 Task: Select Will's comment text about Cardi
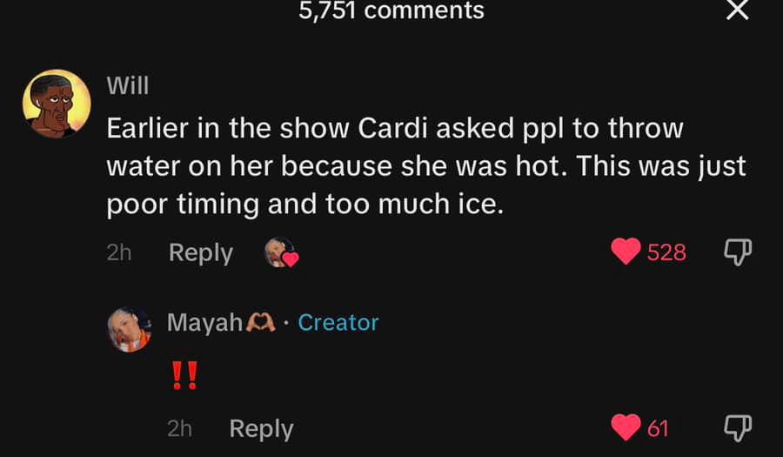(x=426, y=166)
